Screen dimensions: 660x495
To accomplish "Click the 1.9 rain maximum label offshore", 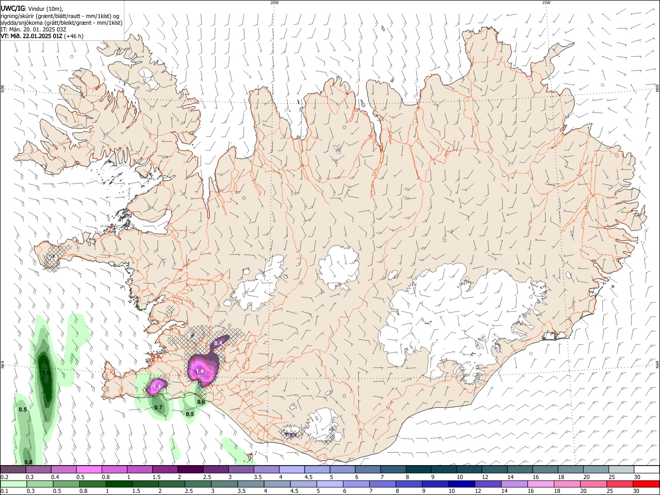I will click(46, 373).
